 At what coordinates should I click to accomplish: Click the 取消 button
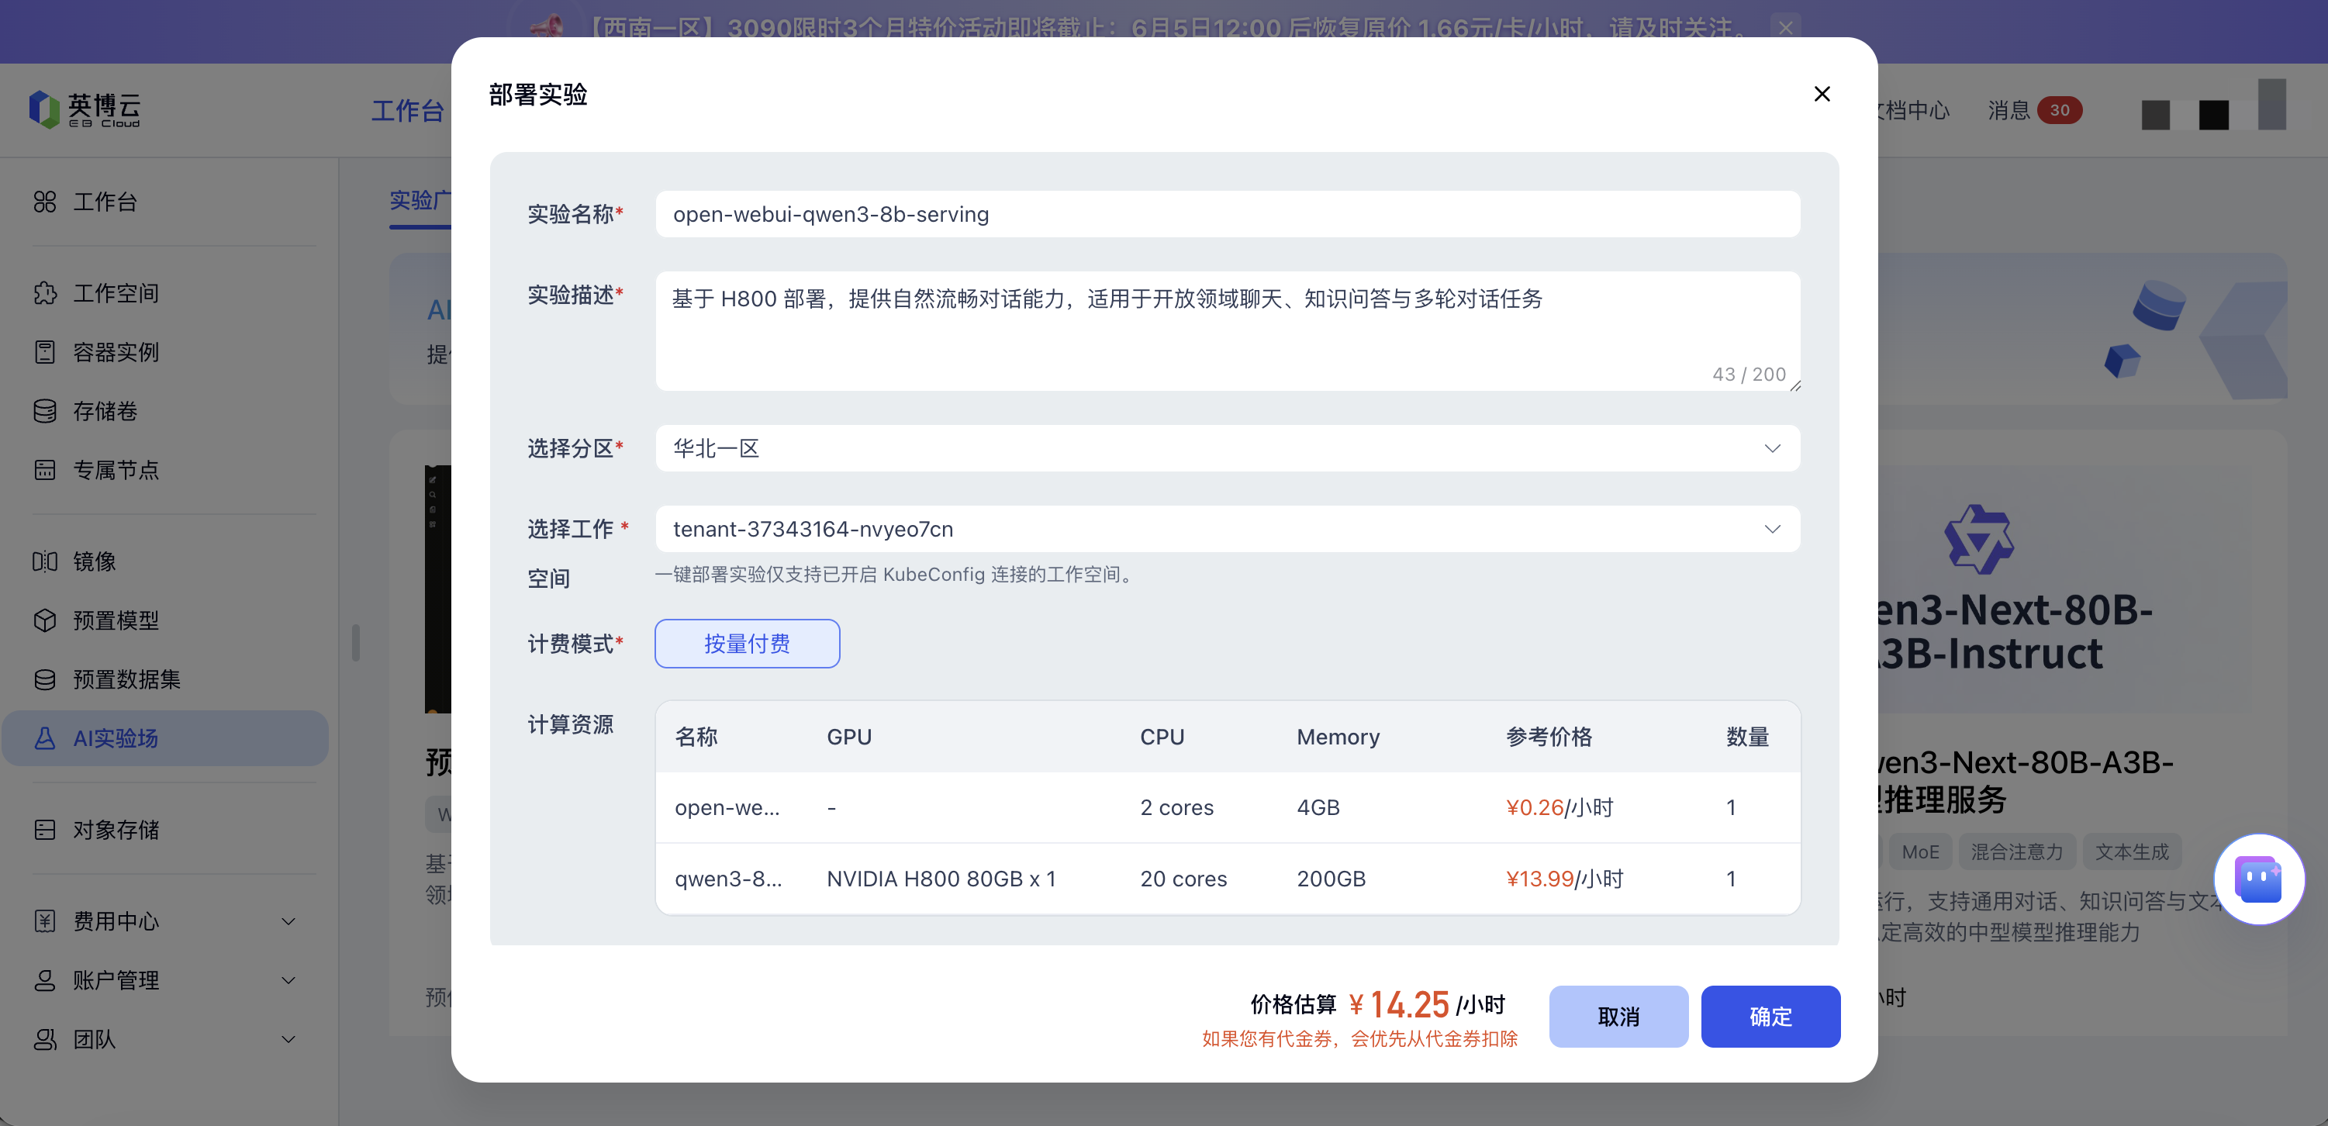(1618, 1017)
